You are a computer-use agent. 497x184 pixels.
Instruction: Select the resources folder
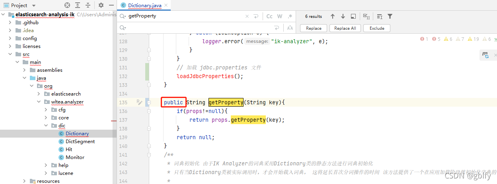(x=48, y=181)
